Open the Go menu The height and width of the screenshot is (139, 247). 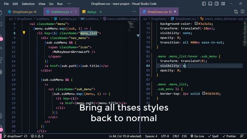pos(51,4)
